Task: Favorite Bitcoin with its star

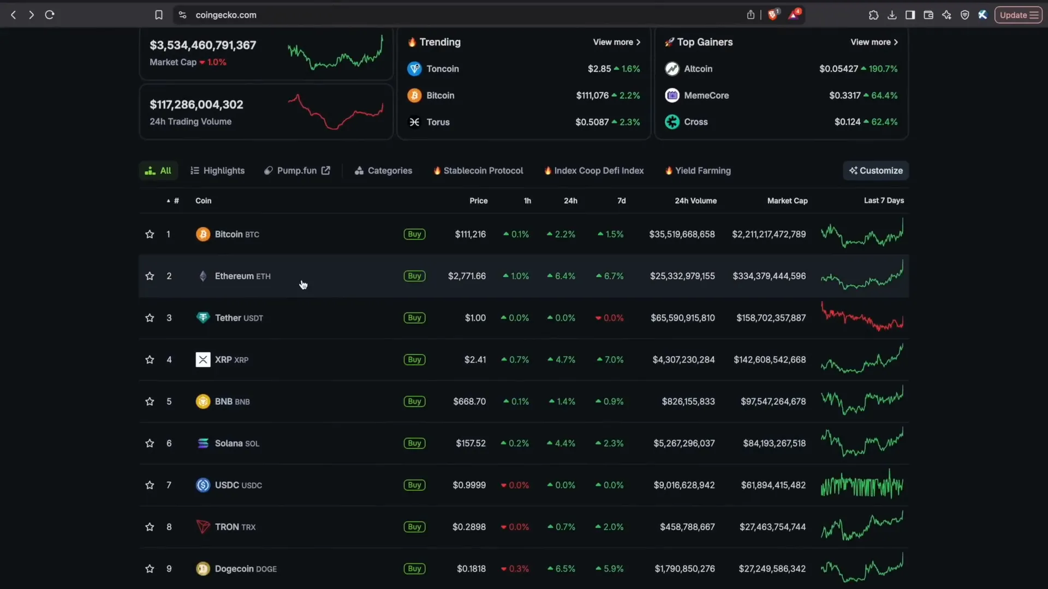Action: (x=150, y=235)
